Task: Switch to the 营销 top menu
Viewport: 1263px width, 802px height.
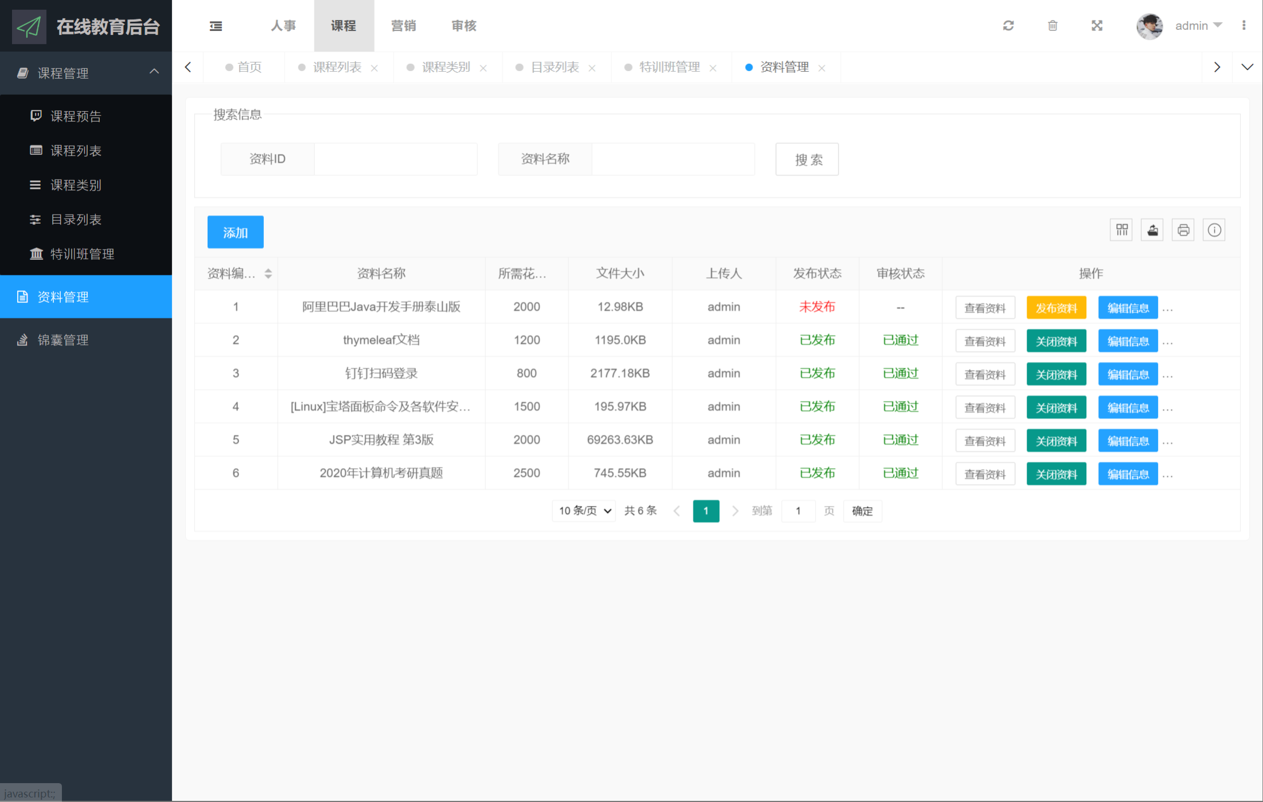Action: tap(403, 26)
